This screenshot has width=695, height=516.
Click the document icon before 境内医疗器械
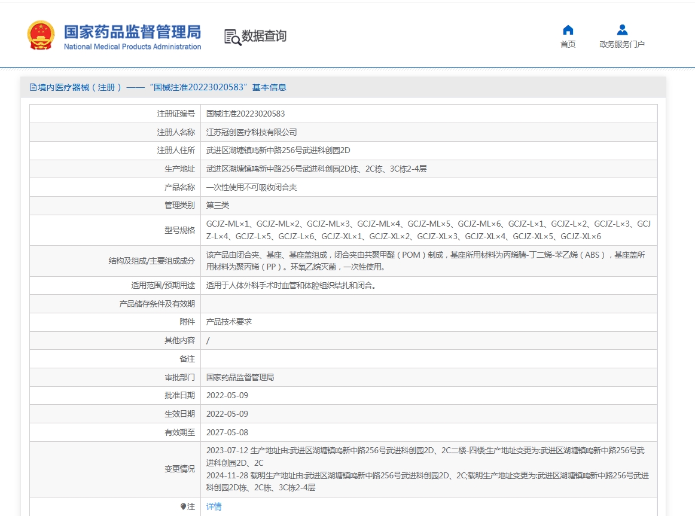(x=33, y=87)
